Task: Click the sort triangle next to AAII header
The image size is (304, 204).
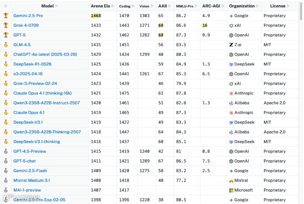Action: click(x=170, y=6)
